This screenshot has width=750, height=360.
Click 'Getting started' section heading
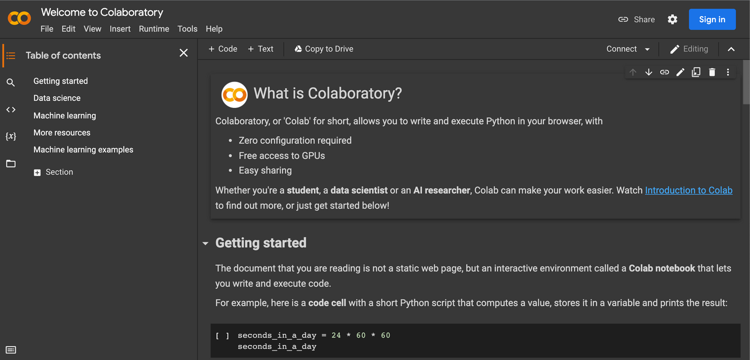pos(261,243)
